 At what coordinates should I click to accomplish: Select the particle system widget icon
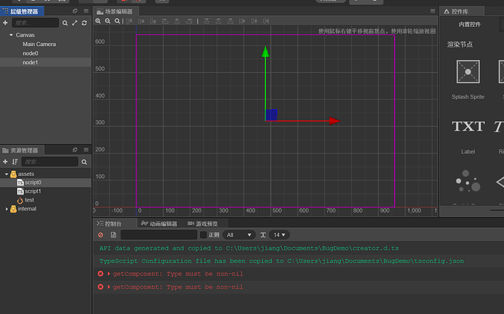click(x=468, y=181)
